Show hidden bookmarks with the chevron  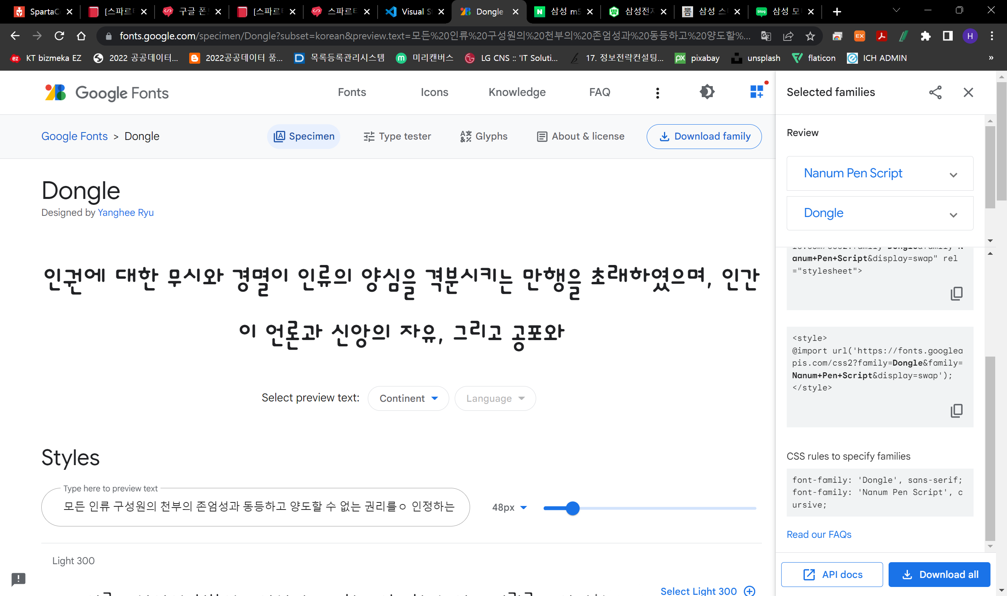coord(991,58)
